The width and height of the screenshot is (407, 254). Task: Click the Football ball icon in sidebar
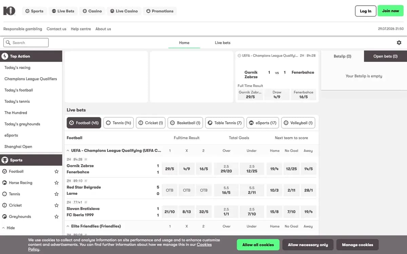point(5,171)
